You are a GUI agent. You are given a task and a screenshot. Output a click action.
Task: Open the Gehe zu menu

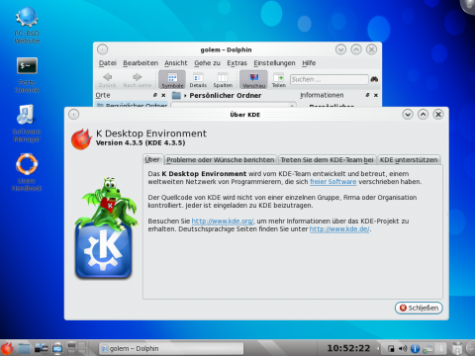point(207,63)
